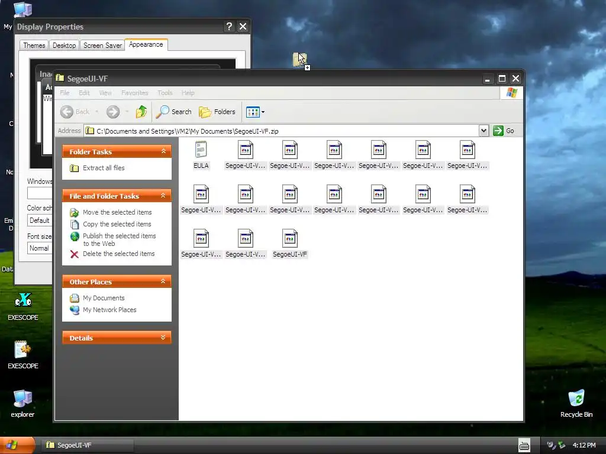Collapse the Folder Tasks panel

point(163,151)
